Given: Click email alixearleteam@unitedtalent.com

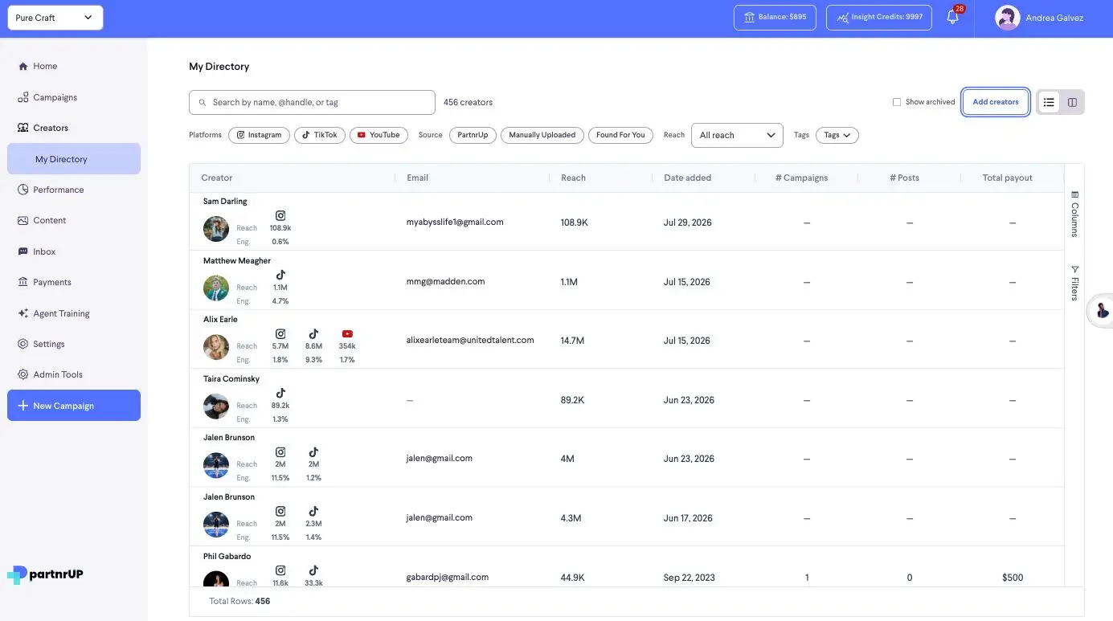Looking at the screenshot, I should coord(470,340).
